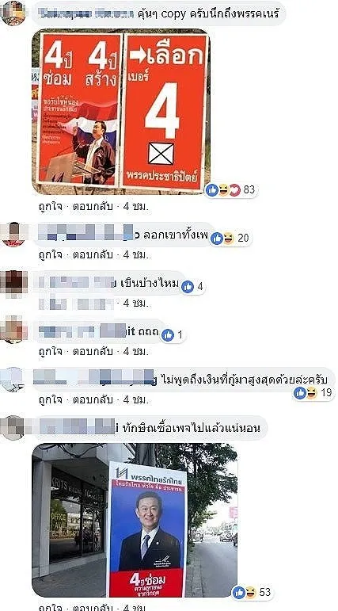
Task: Click ถูกใจ under the ไม่พูดถึงเงินที่กู้มา comment
Action: tap(50, 399)
